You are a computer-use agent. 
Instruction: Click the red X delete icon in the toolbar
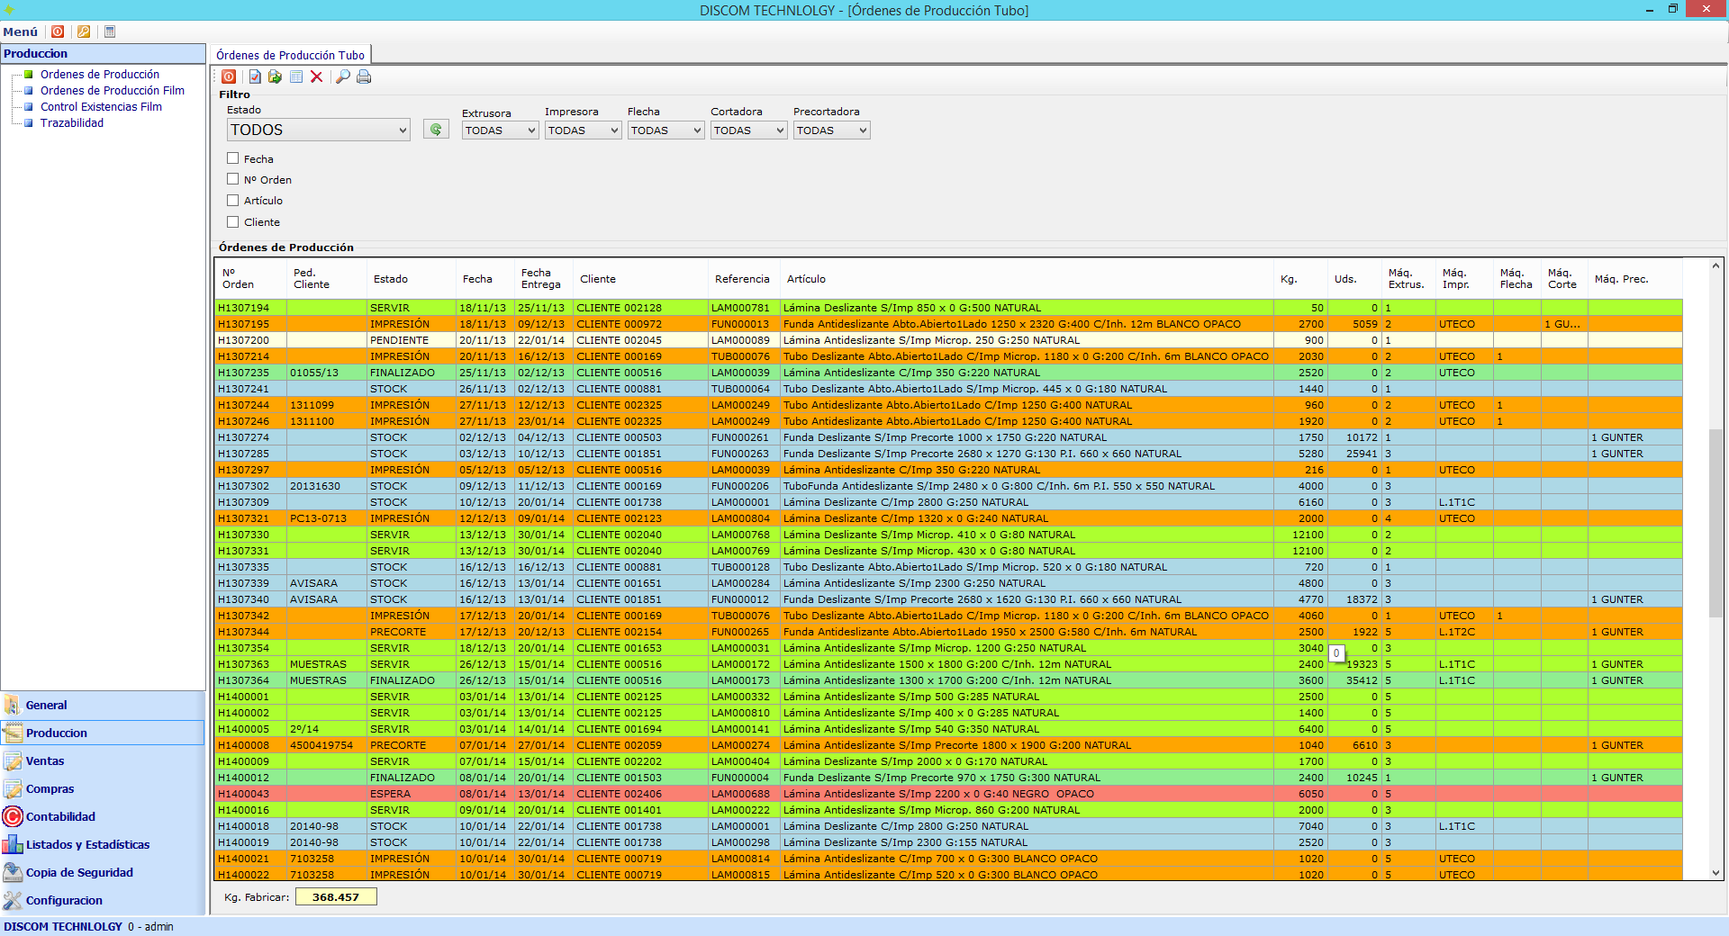pyautogui.click(x=316, y=77)
